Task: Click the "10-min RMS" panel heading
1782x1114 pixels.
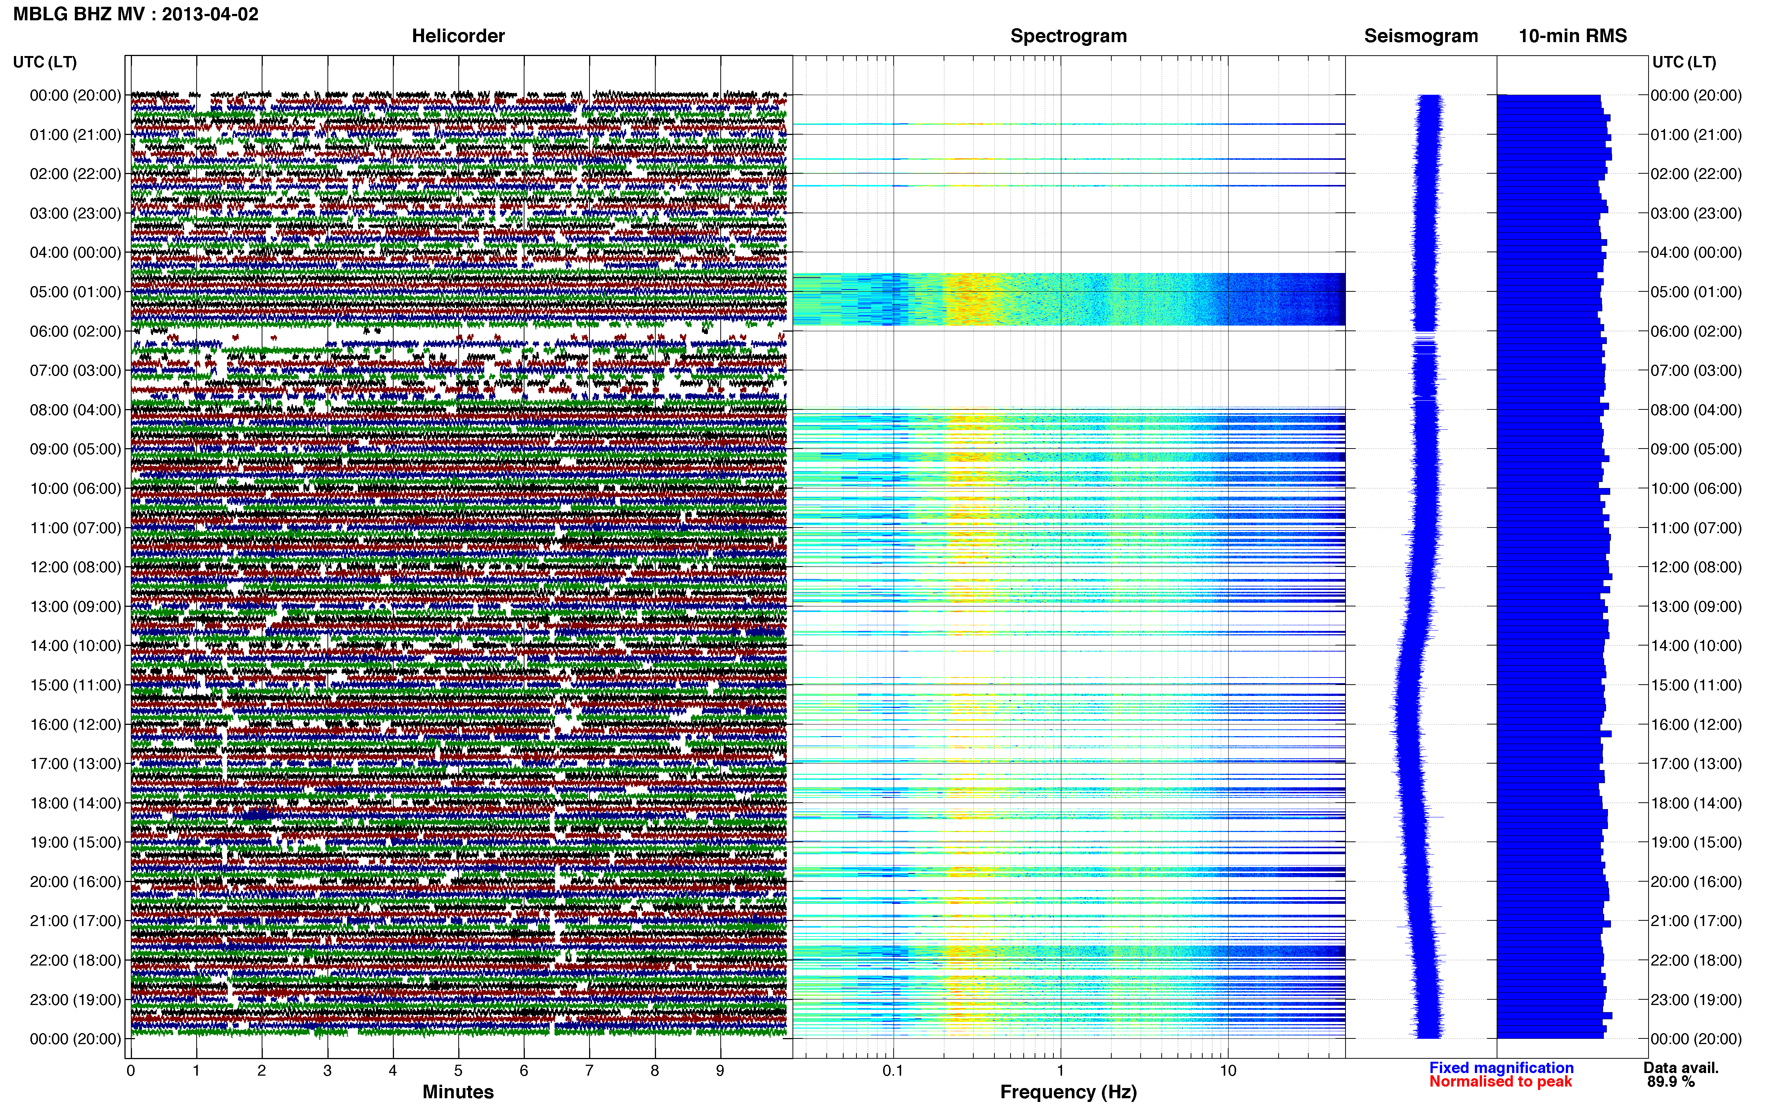Action: click(x=1573, y=36)
